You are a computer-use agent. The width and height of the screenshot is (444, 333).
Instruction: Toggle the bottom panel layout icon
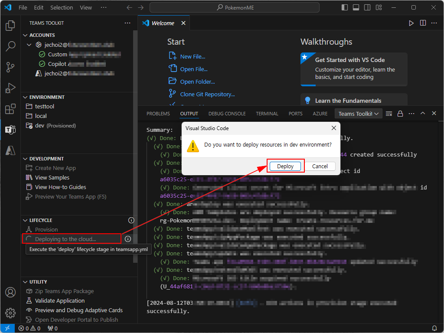tap(356, 8)
